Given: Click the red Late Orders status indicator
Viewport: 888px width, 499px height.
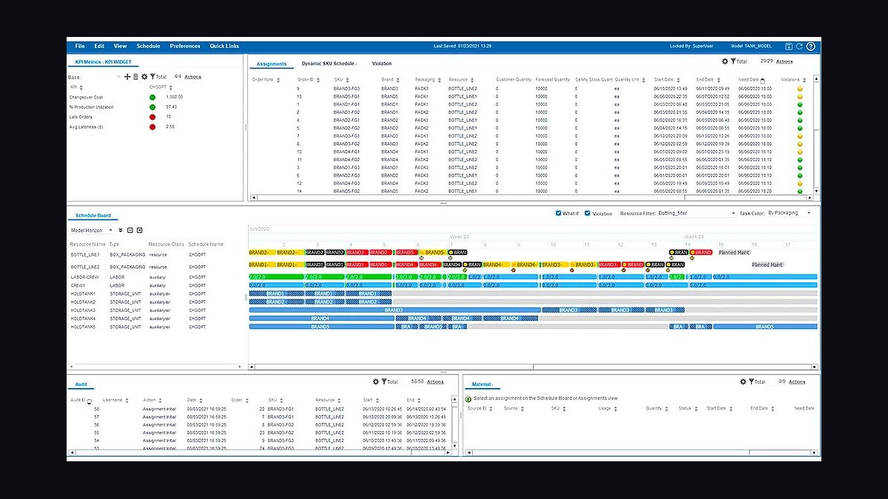Looking at the screenshot, I should point(152,117).
